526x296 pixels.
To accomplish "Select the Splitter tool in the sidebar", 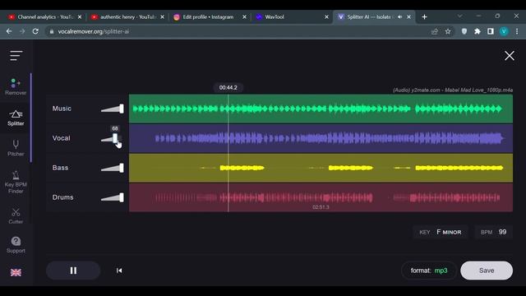I will [x=16, y=118].
